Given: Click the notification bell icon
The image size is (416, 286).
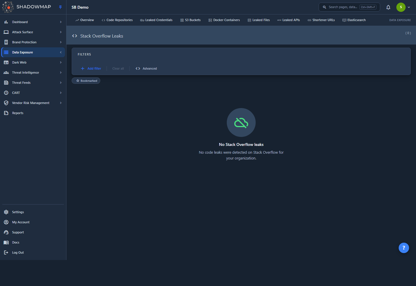Looking at the screenshot, I should coord(388,7).
